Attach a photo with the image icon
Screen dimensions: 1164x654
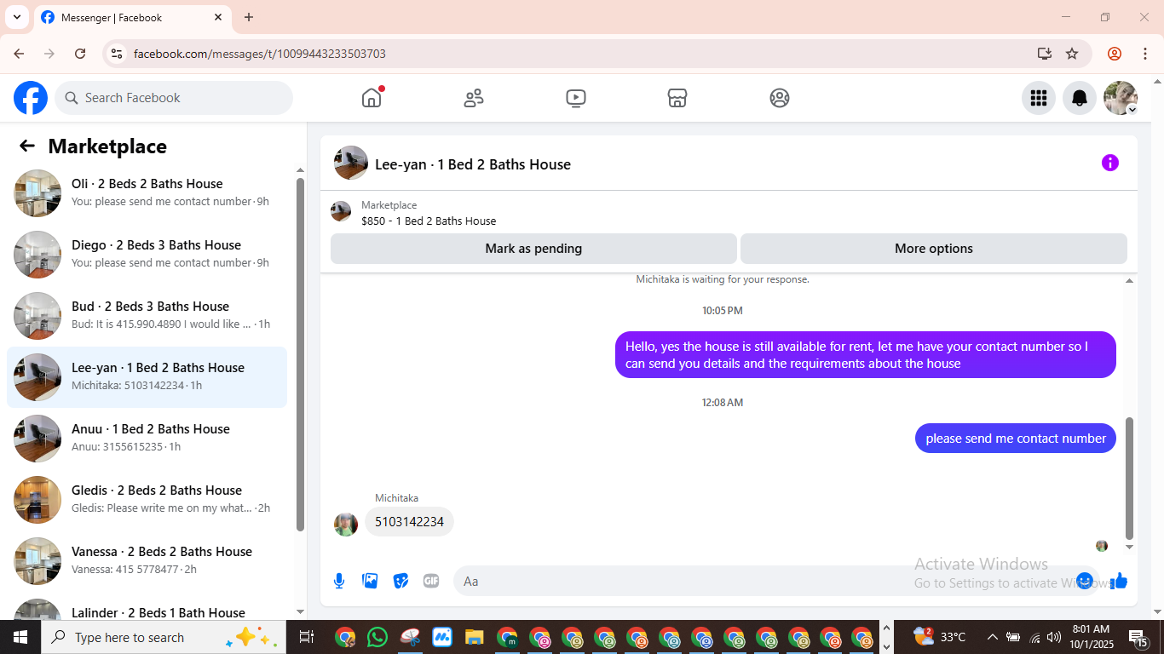point(370,581)
